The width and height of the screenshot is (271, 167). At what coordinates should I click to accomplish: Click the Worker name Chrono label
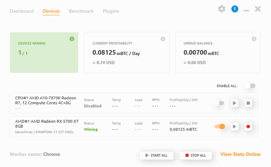35,154
